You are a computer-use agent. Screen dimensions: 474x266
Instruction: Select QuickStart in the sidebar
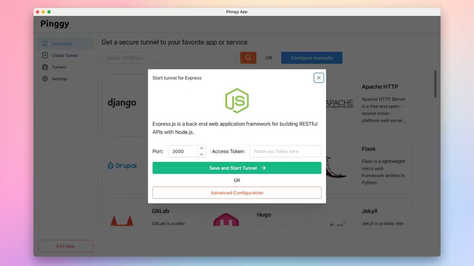tap(65, 43)
